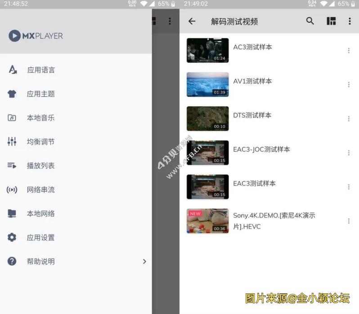359x314 pixels.
Task: Open options for Sony.4K.DEMO video
Action: coord(349,221)
